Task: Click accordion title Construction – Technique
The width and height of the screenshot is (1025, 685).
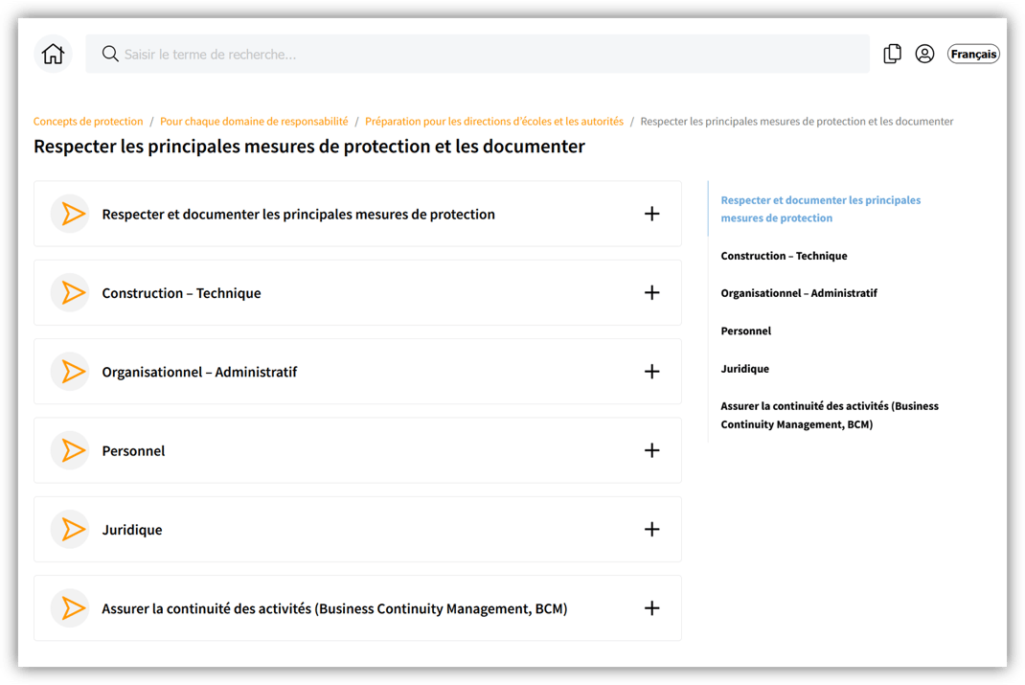Action: (181, 293)
